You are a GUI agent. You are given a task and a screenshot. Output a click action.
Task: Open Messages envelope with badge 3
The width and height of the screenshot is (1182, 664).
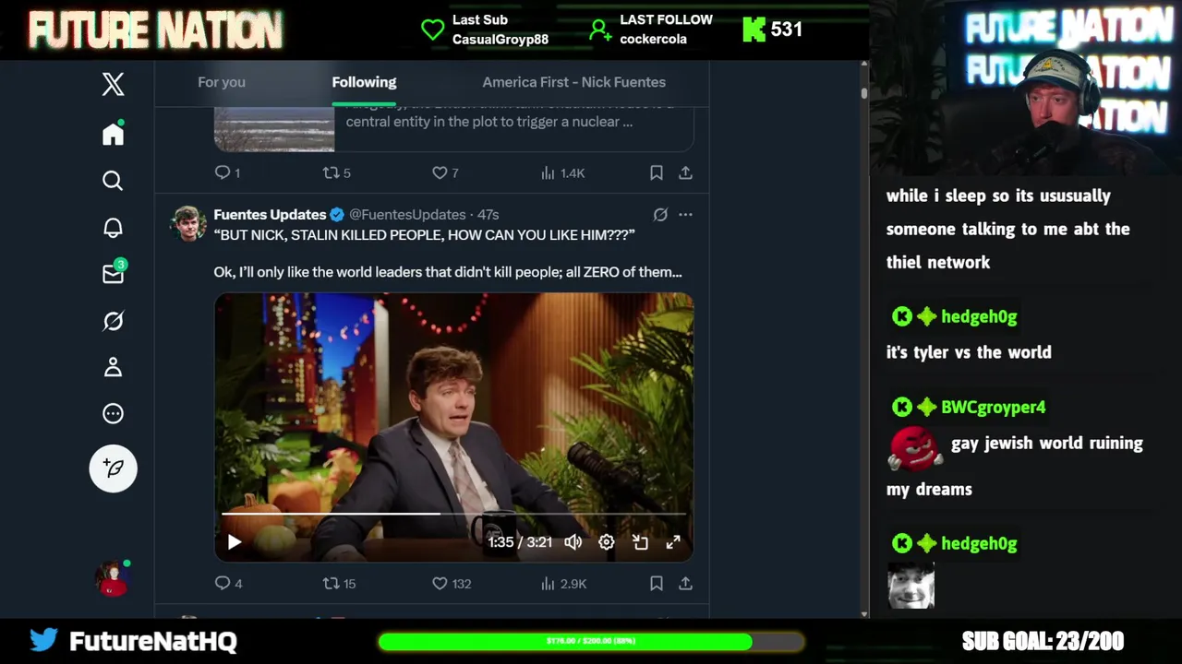(x=114, y=274)
